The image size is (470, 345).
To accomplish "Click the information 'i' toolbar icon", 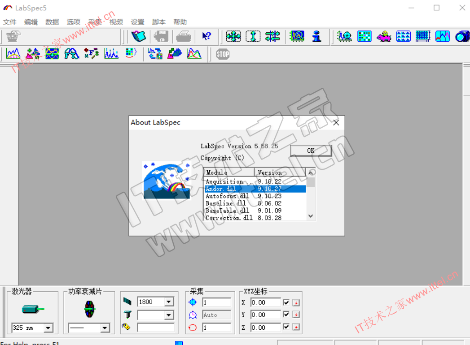I will pos(317,36).
